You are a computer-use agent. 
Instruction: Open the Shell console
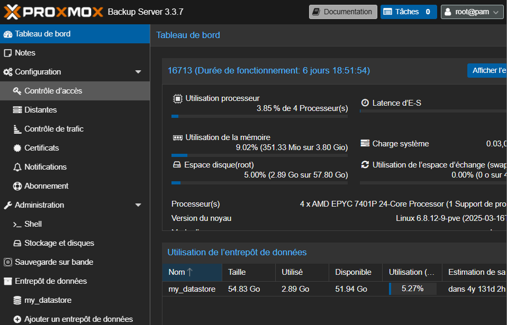(x=75, y=224)
